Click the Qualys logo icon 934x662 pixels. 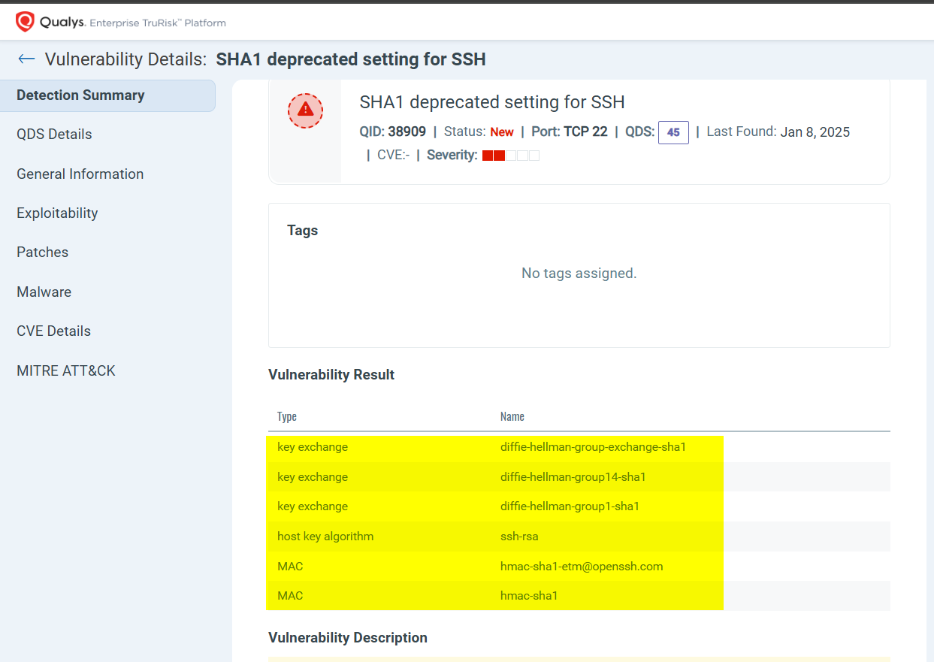coord(26,21)
